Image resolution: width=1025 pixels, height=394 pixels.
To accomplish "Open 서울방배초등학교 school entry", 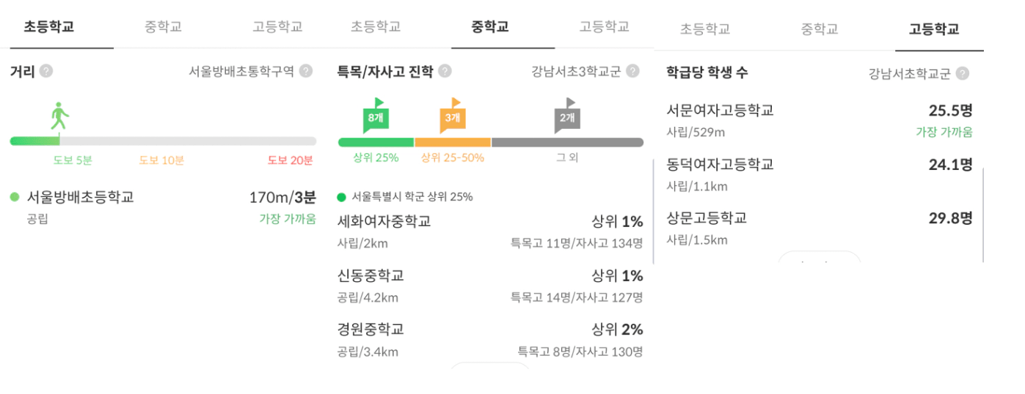I will pos(163,207).
